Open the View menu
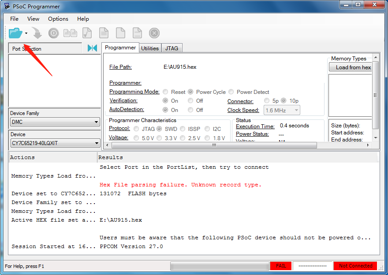This screenshot has width=388, height=275. coord(33,19)
